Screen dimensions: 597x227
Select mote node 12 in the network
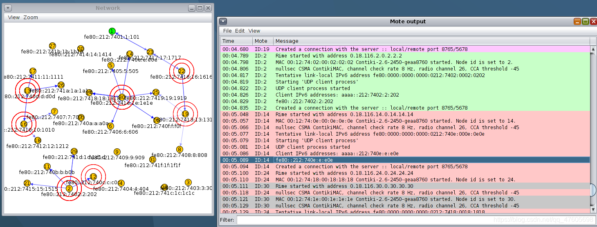click(93, 176)
